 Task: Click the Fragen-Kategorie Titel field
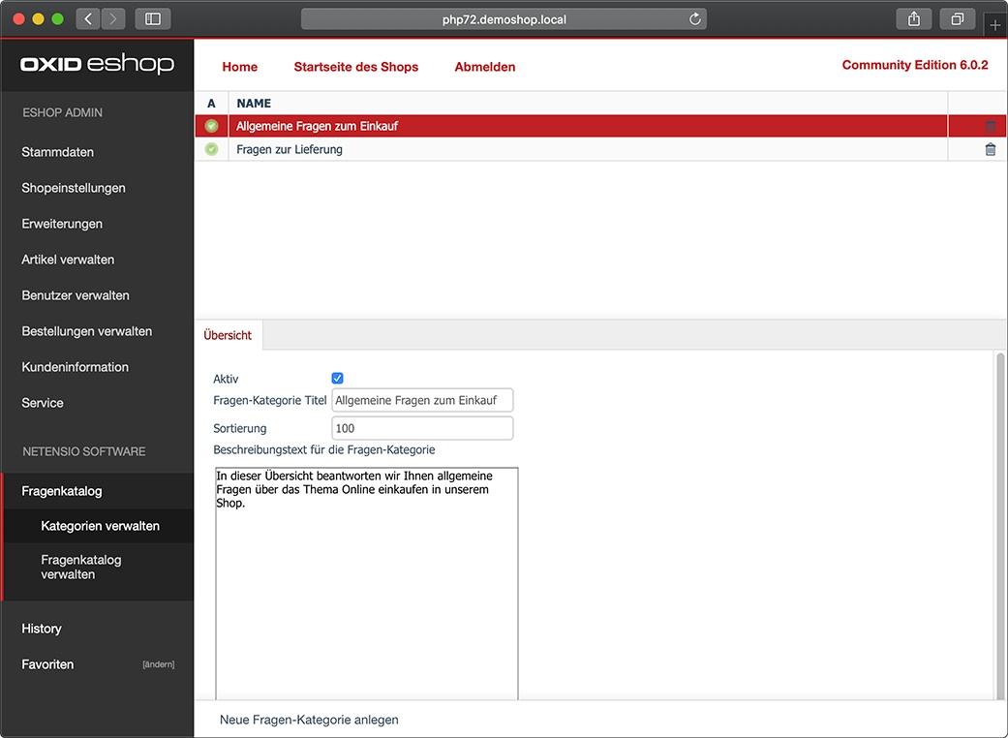(x=422, y=400)
